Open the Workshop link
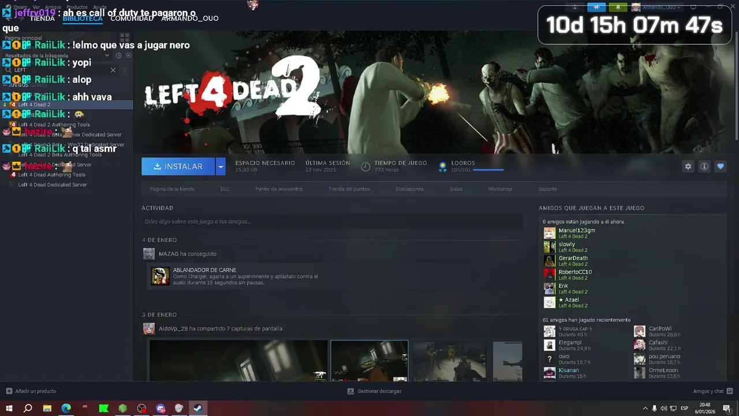 pyautogui.click(x=500, y=189)
